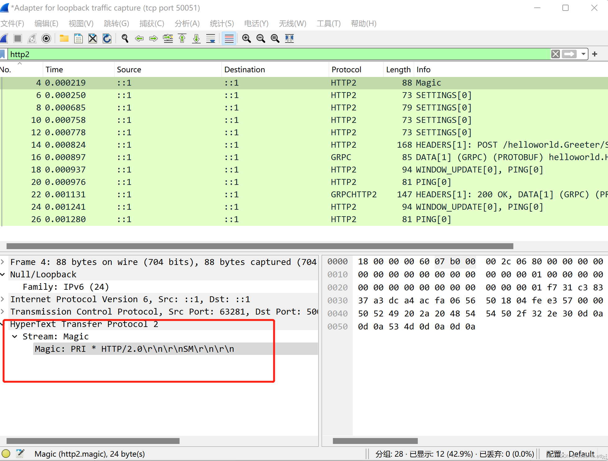608x461 pixels.
Task: Select packet 26 PING row
Action: click(x=304, y=219)
